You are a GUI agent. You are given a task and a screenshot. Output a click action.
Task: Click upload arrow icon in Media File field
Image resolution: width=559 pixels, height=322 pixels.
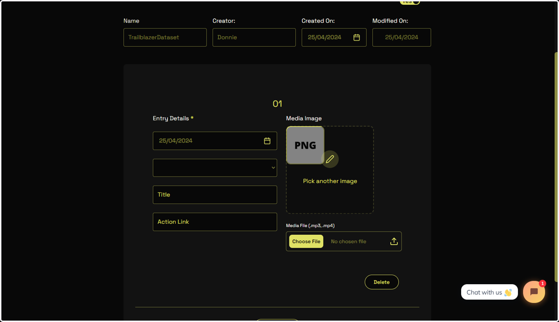394,241
